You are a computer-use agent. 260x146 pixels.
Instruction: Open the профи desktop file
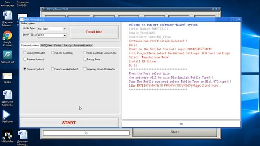tap(7, 78)
